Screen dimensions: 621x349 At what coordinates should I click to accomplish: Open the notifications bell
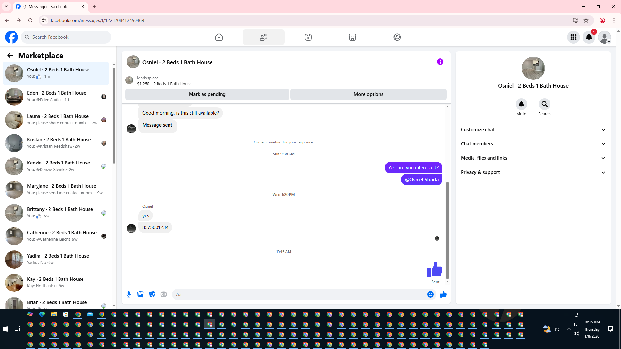click(589, 37)
